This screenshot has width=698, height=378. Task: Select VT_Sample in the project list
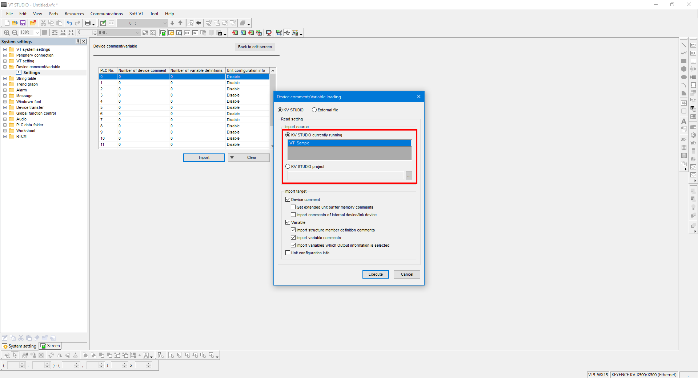(349, 143)
